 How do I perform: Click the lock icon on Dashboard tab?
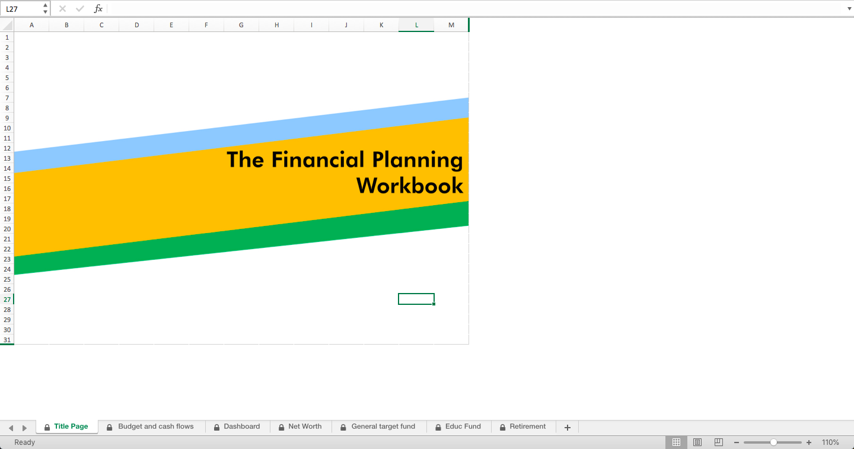click(217, 427)
